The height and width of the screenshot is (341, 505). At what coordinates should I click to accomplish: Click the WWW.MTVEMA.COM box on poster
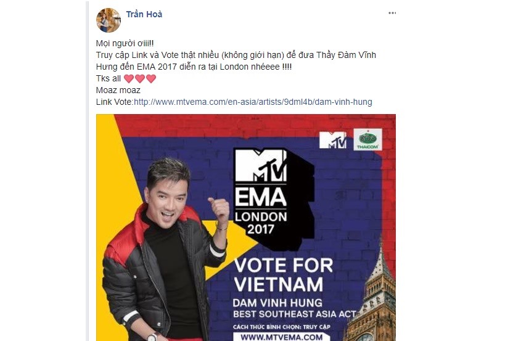(282, 337)
